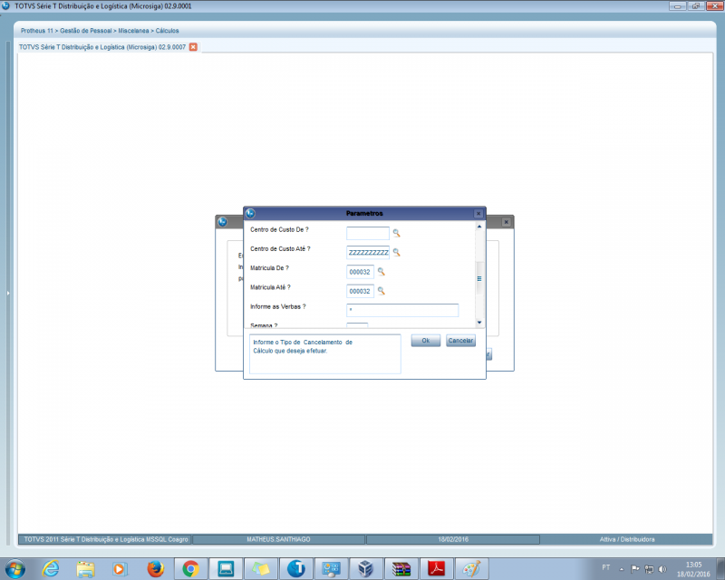The height and width of the screenshot is (580, 725).
Task: Launch Internet Explorer from taskbar
Action: [x=51, y=569]
